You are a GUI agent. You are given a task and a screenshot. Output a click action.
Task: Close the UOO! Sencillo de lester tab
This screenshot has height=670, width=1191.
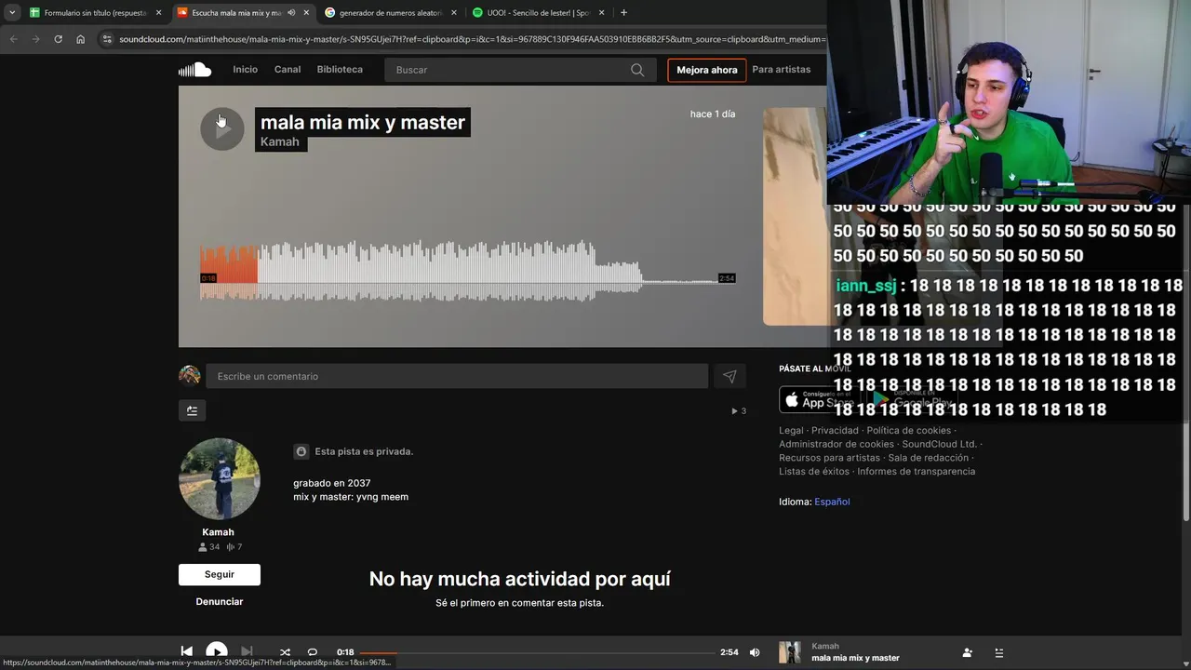coord(601,12)
